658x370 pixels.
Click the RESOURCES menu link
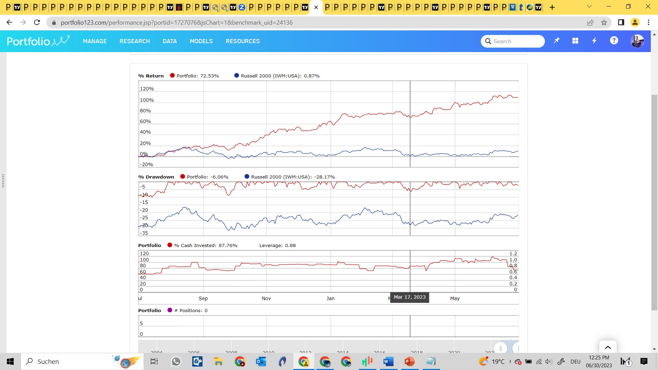[x=243, y=41]
